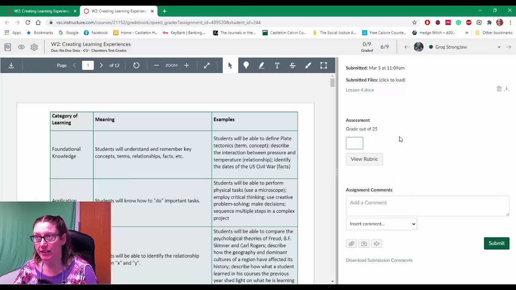Download the document with the download arrow

click(x=11, y=65)
